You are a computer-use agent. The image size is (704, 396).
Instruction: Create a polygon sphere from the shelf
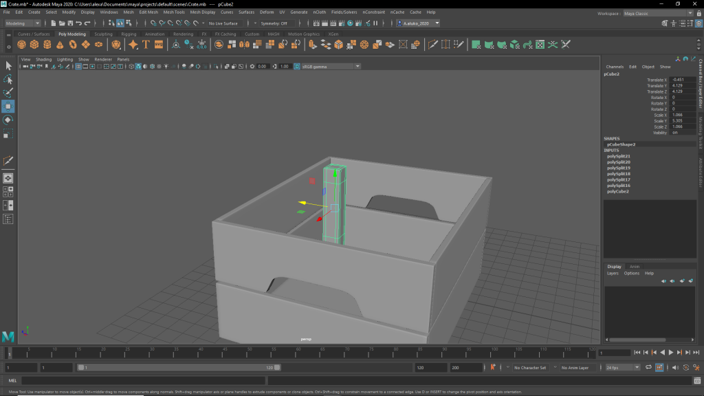point(22,45)
